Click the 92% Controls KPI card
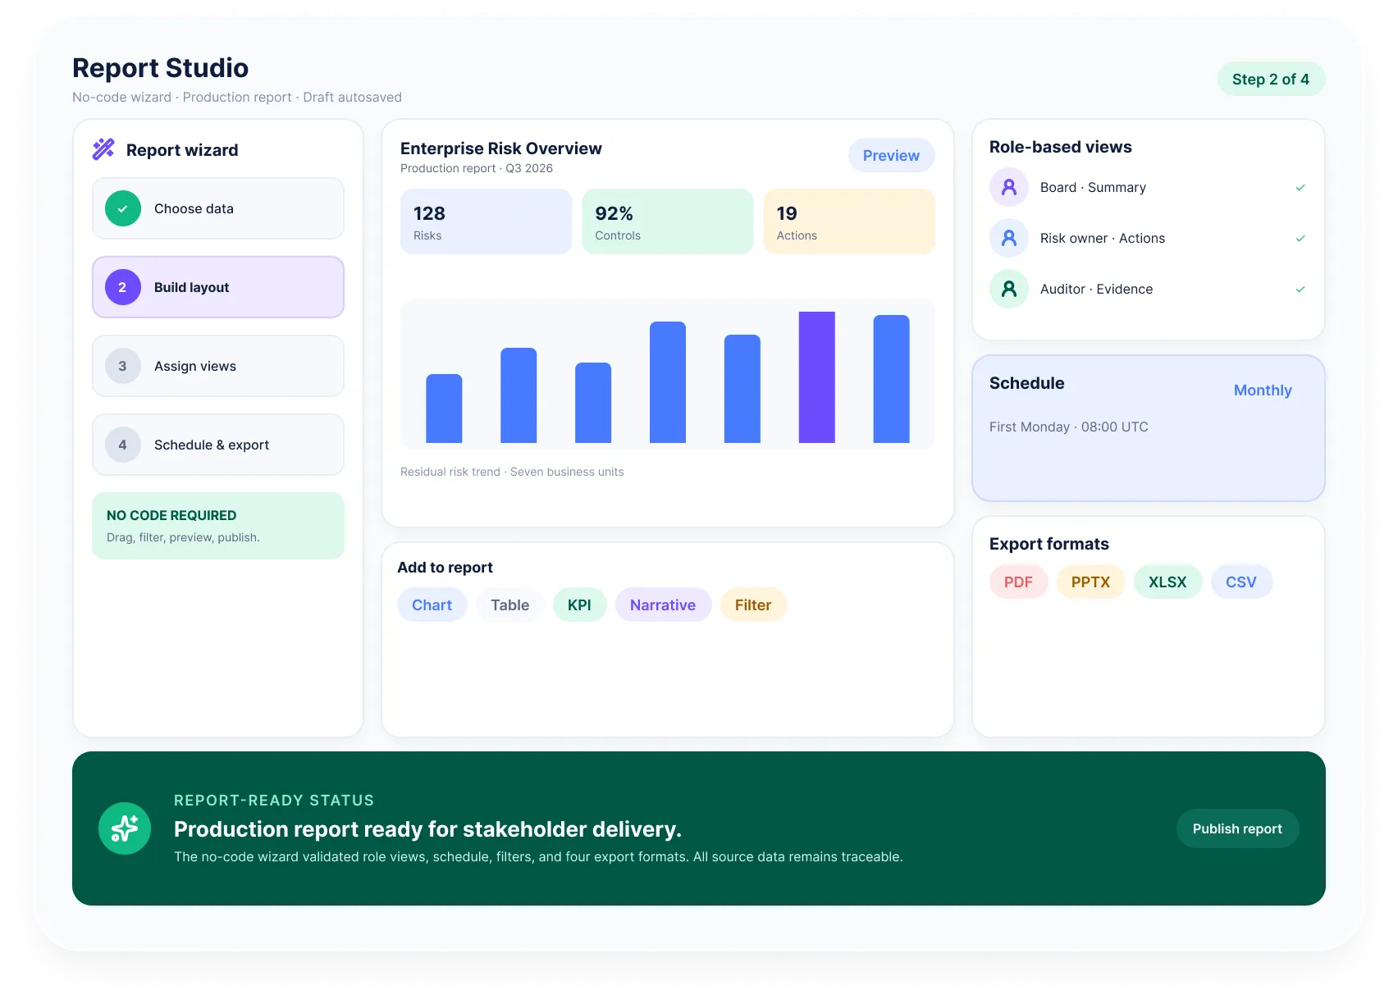 click(668, 221)
